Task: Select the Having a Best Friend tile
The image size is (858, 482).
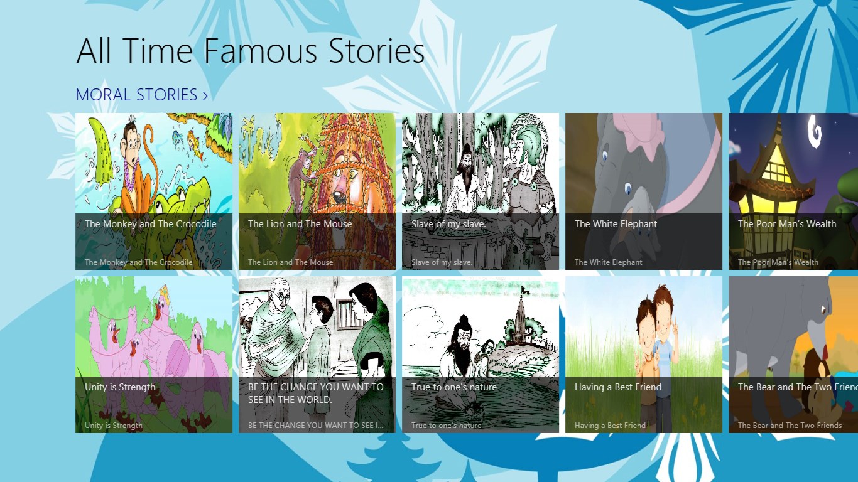Action: click(644, 355)
